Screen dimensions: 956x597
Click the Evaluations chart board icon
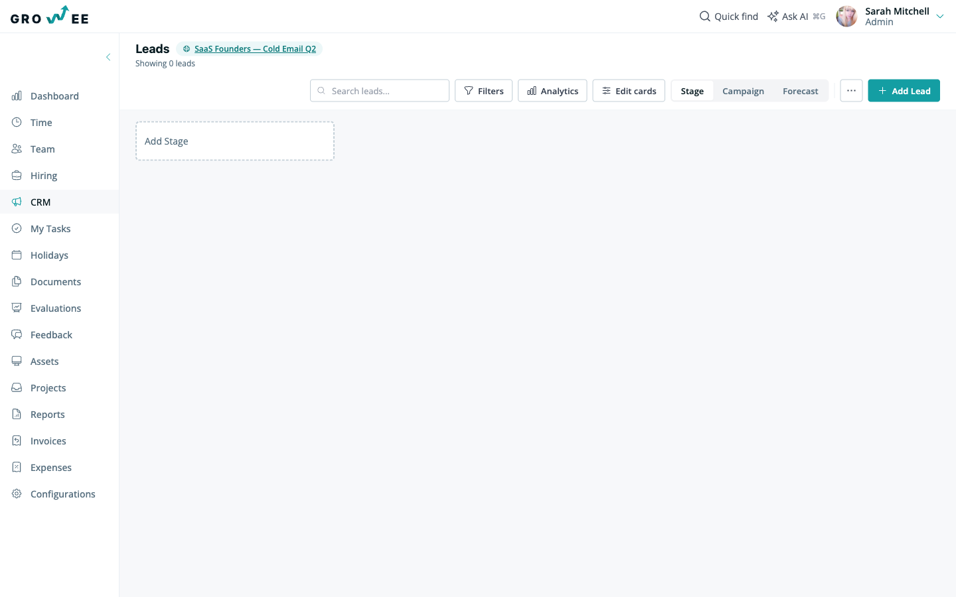[17, 308]
